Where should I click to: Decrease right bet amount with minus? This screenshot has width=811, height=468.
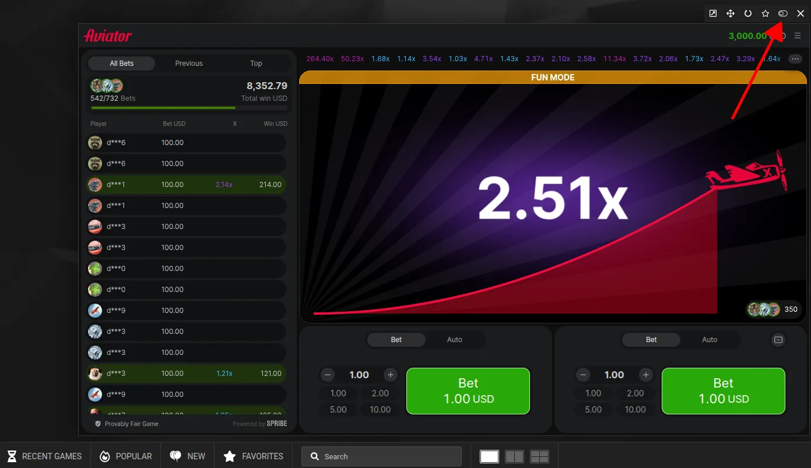pyautogui.click(x=583, y=375)
